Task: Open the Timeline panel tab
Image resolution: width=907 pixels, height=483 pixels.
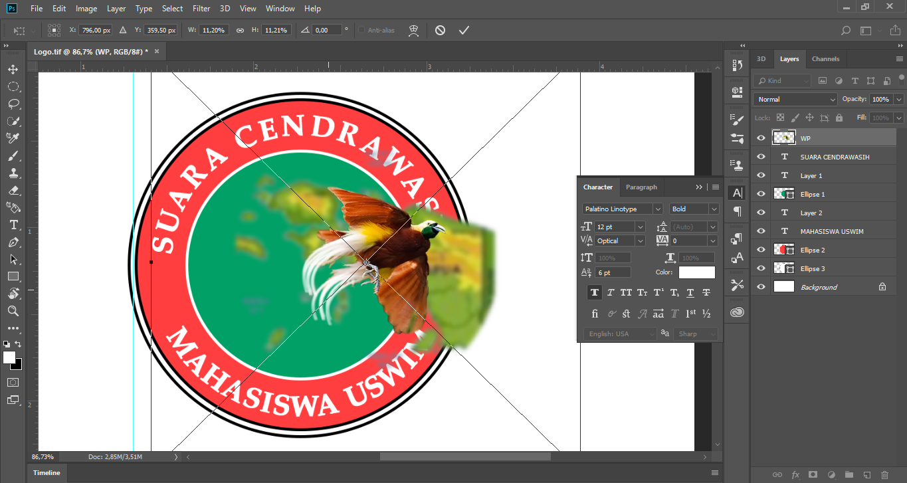Action: (x=47, y=473)
